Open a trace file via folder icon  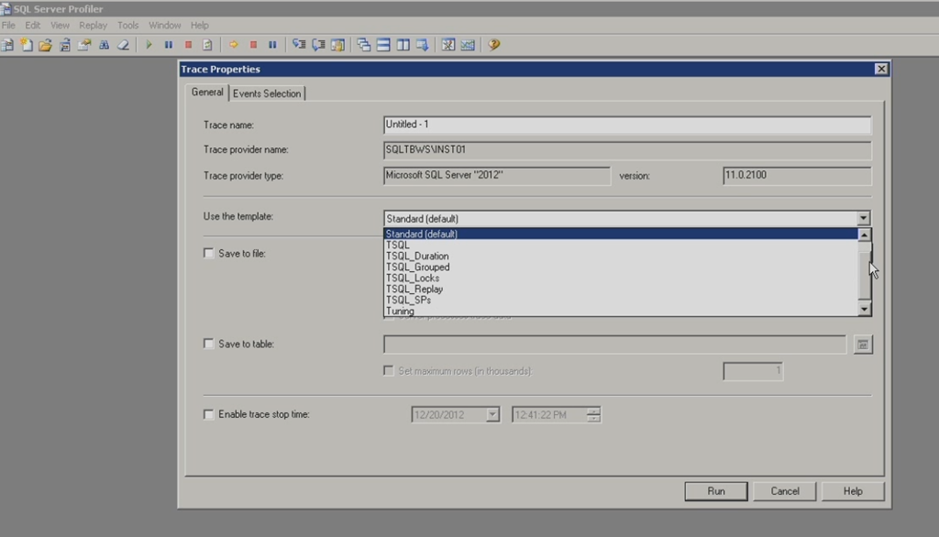46,45
